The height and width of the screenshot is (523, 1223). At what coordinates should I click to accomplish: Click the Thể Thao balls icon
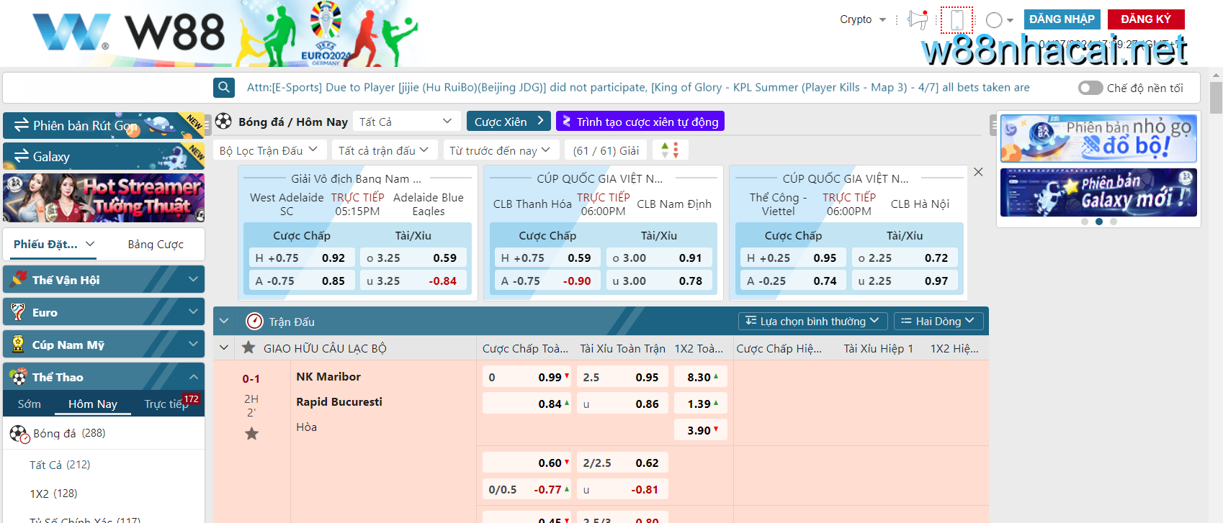pos(19,376)
